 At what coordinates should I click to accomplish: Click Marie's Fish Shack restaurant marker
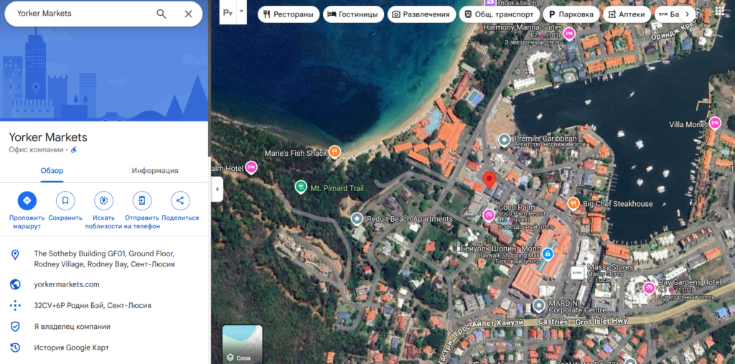click(334, 151)
